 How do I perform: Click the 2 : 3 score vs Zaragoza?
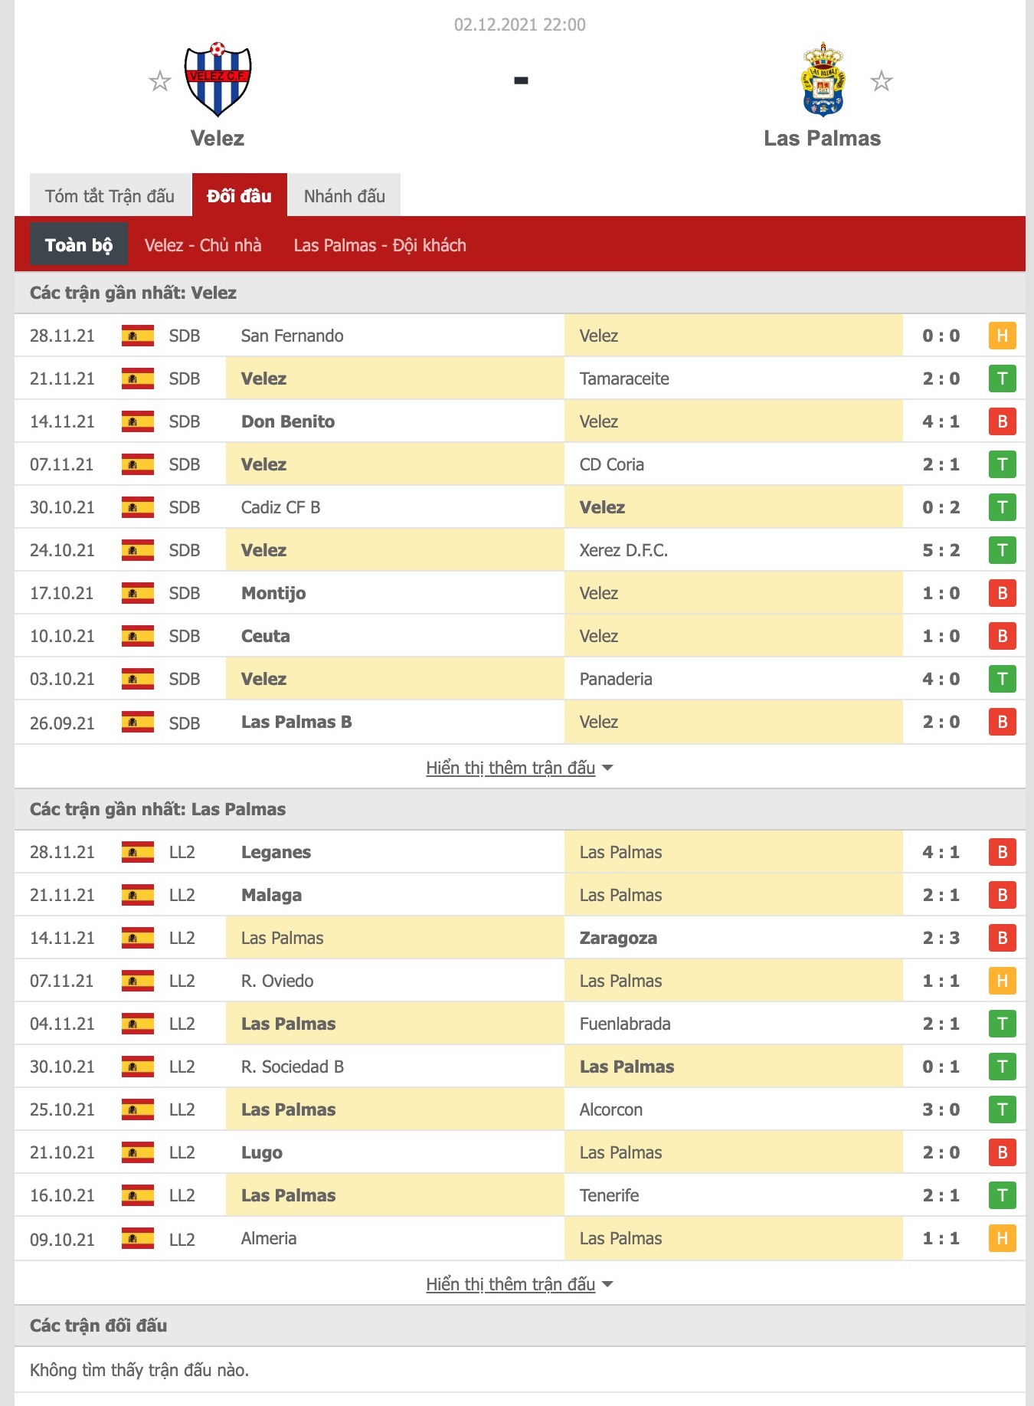(x=941, y=938)
